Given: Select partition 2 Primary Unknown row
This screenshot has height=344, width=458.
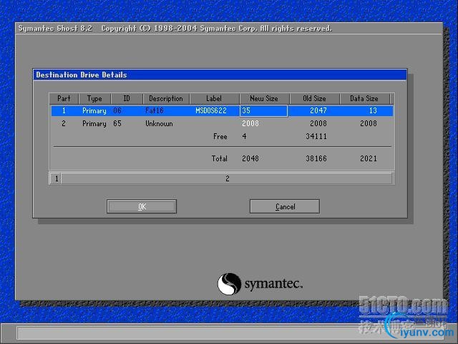Looking at the screenshot, I should (x=222, y=123).
